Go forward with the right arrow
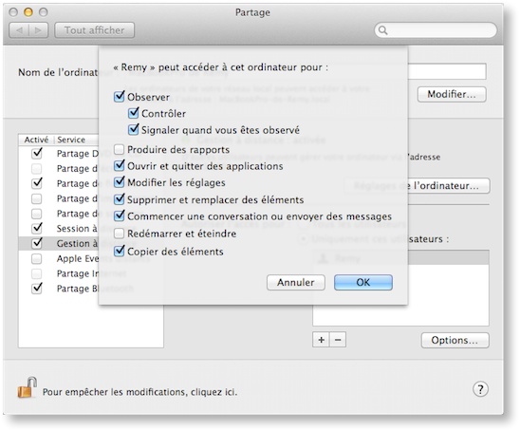Screen dimensions: 520x431 click(38, 30)
